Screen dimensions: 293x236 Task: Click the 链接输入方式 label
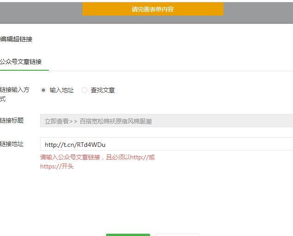coord(15,94)
